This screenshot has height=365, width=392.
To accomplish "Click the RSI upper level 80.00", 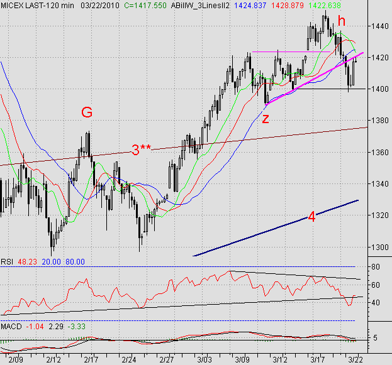I will point(75,261).
